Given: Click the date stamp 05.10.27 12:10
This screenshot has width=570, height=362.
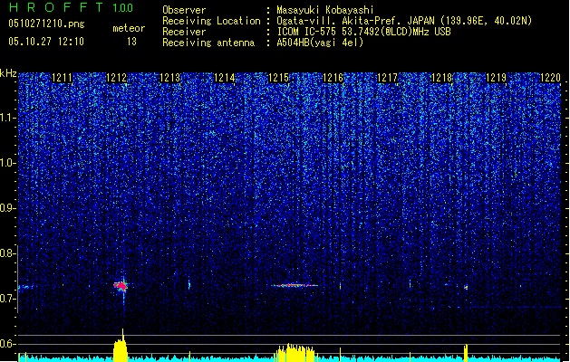Looking at the screenshot, I should coord(46,42).
